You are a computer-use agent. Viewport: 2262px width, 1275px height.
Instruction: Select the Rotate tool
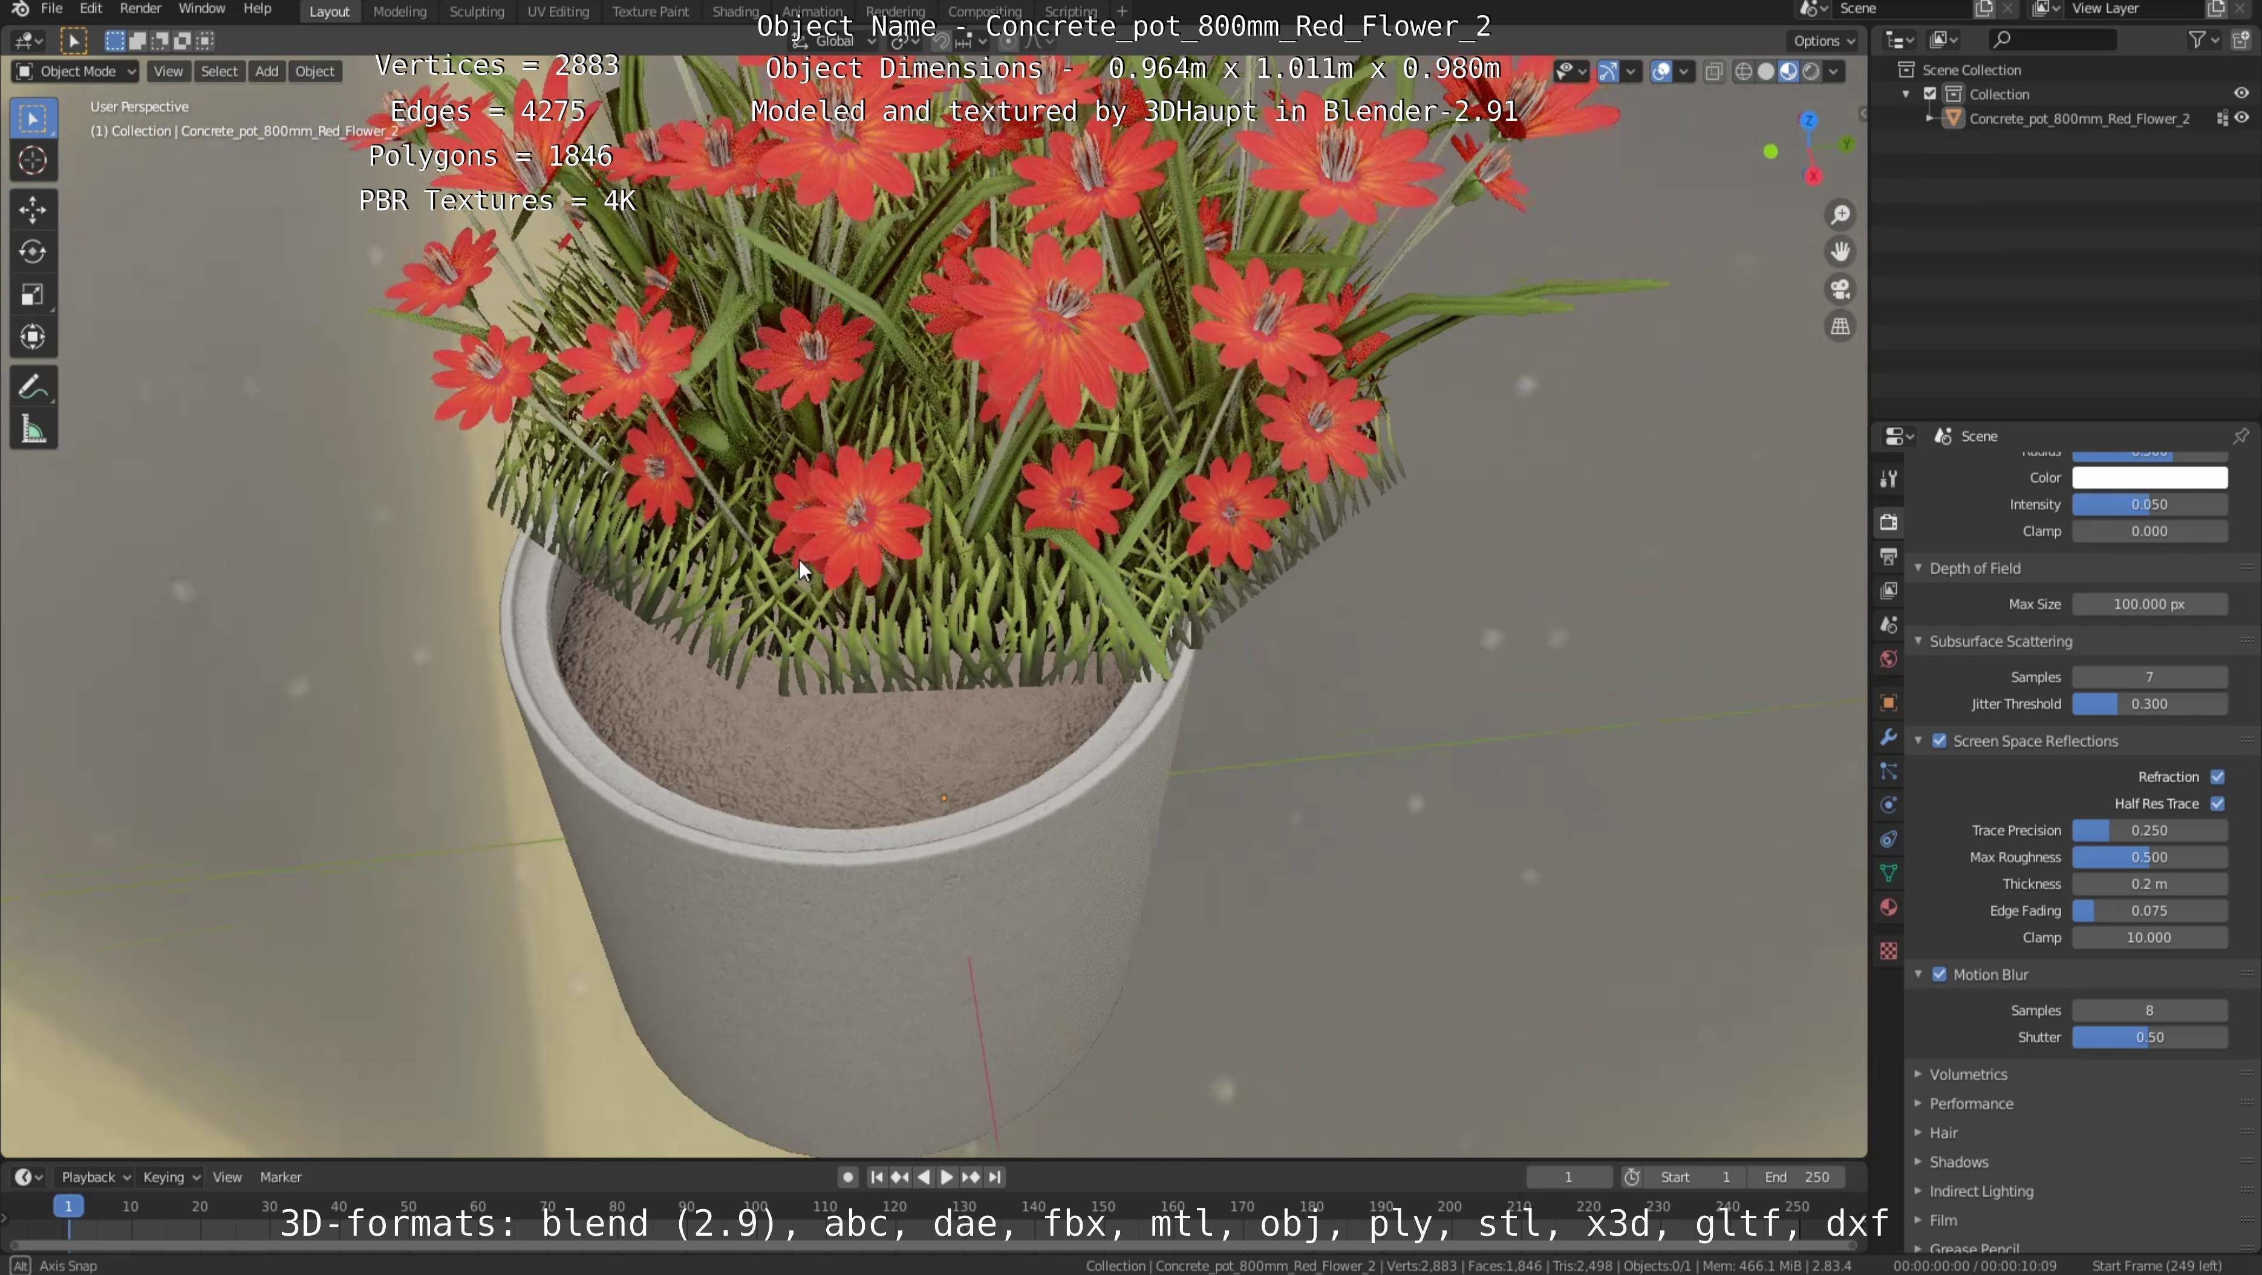point(33,252)
